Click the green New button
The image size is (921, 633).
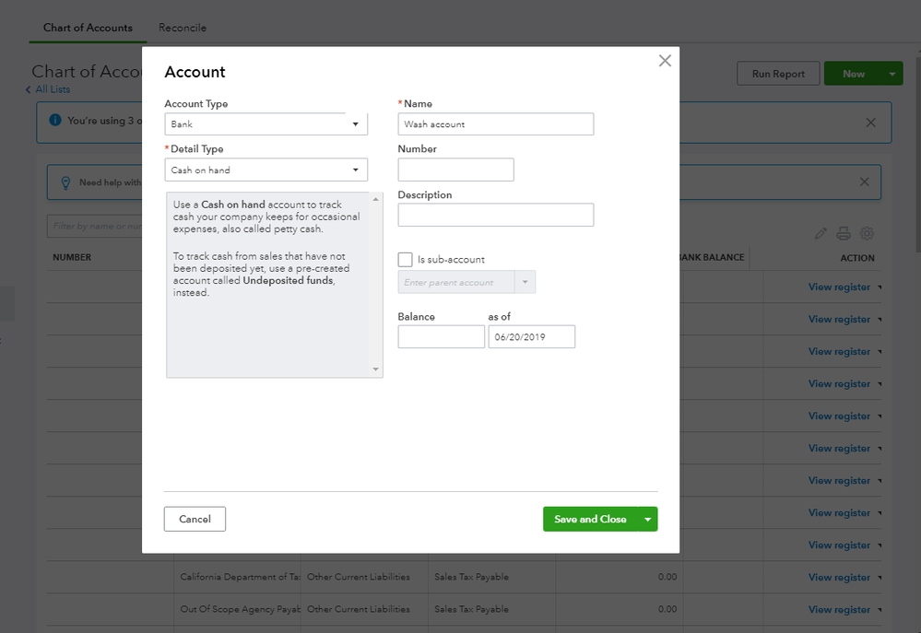854,74
